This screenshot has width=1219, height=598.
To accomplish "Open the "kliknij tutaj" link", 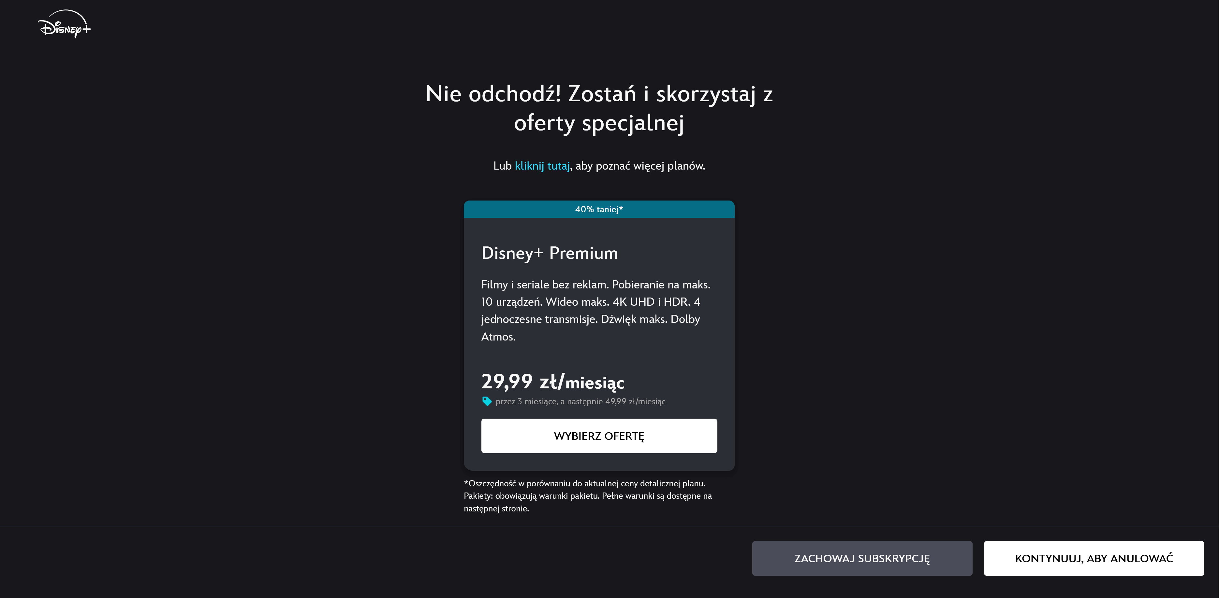I will tap(542, 166).
